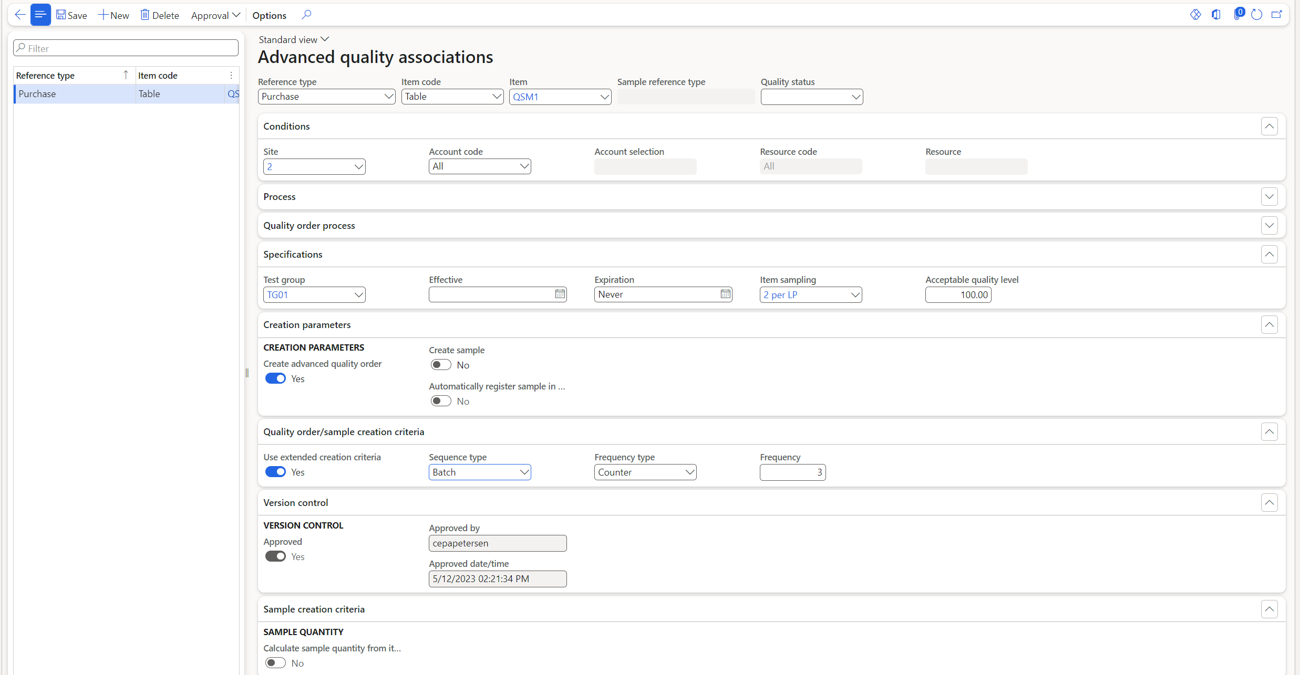This screenshot has height=675, width=1300.
Task: Enable the Create sample toggle
Action: click(x=440, y=365)
